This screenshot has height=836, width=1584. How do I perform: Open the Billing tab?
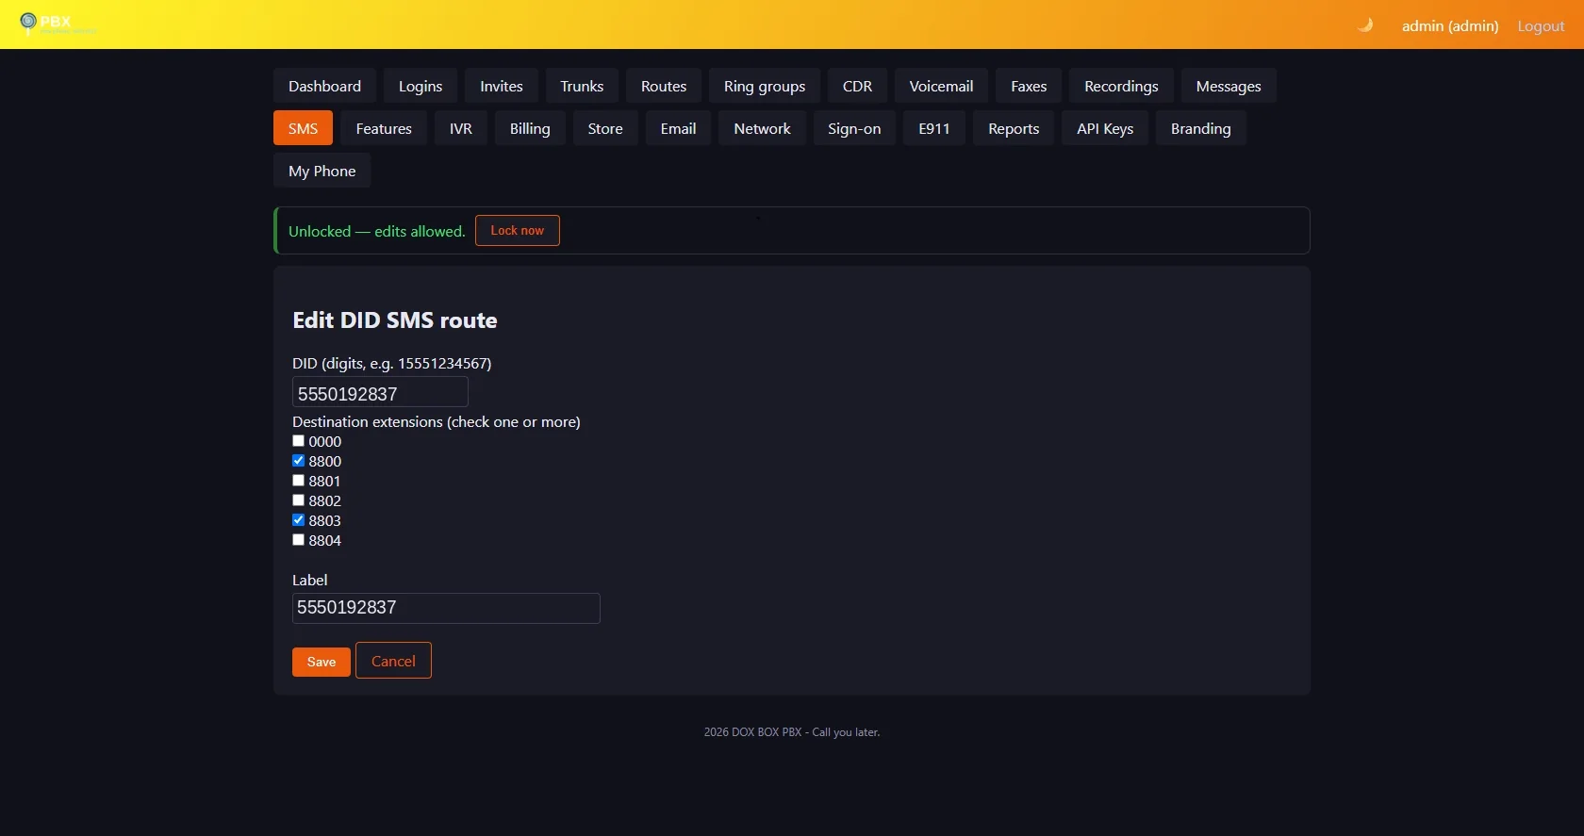tap(530, 128)
